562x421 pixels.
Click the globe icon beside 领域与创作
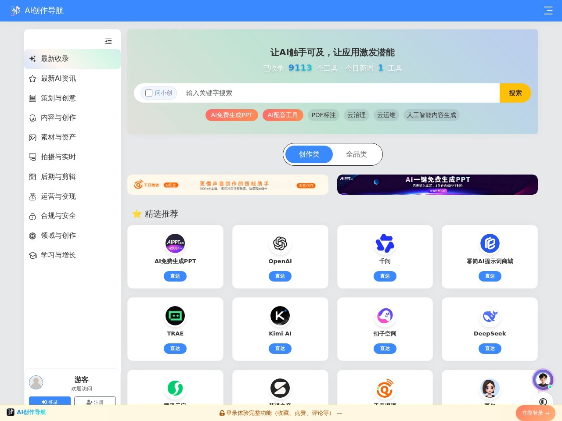coord(32,235)
